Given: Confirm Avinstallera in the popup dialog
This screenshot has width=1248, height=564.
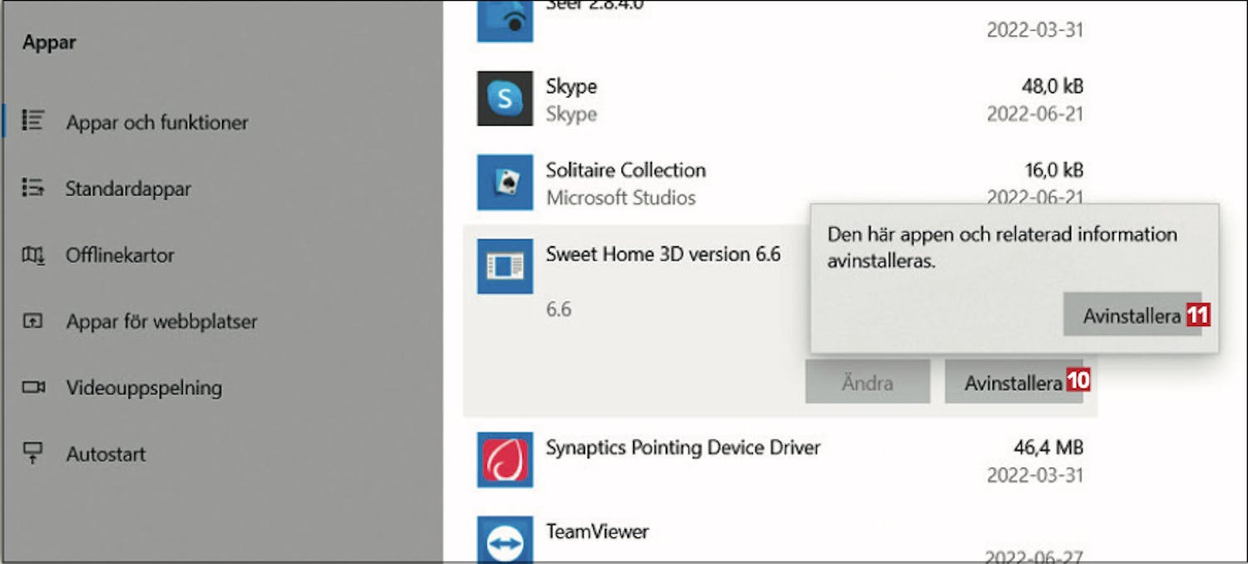Looking at the screenshot, I should click(x=1132, y=314).
